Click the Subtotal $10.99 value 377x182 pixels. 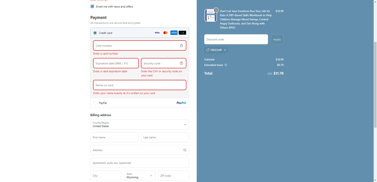coord(279,59)
